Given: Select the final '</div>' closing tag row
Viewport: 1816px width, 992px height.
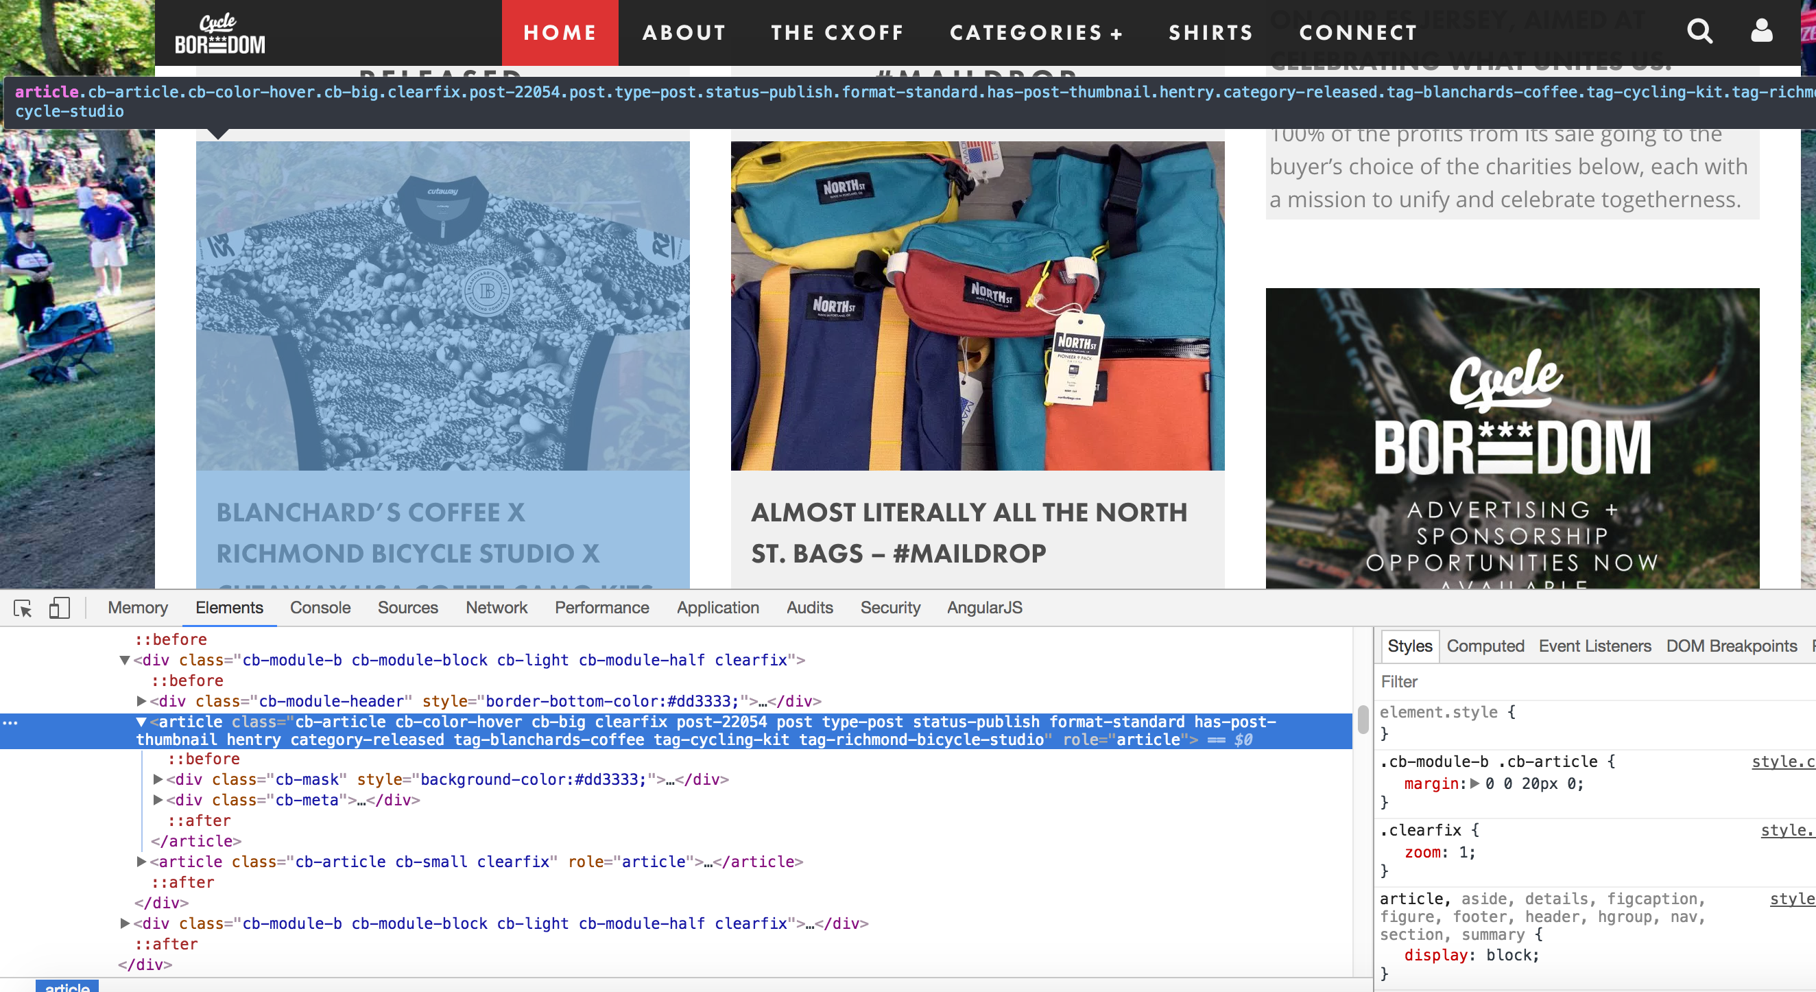Looking at the screenshot, I should click(145, 965).
